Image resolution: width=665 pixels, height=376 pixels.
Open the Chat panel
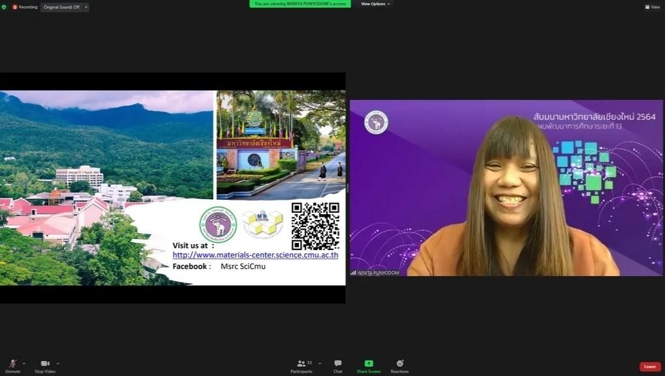[x=337, y=364]
